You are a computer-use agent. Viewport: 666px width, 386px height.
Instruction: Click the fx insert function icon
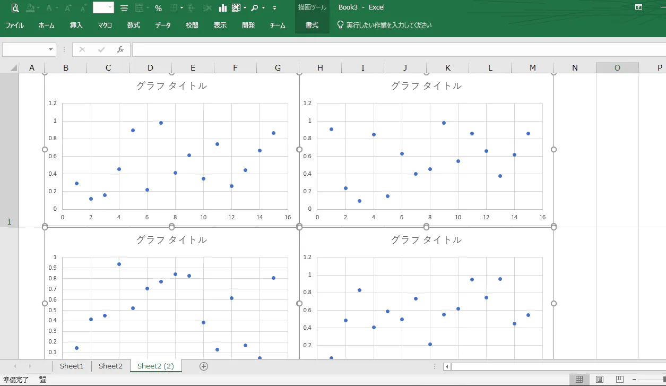point(120,49)
